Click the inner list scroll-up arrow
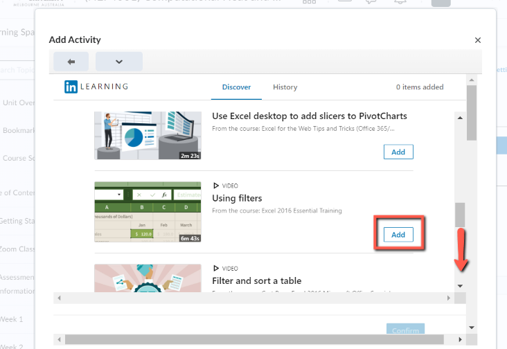Viewport: 507px width, 349px height. 460,118
